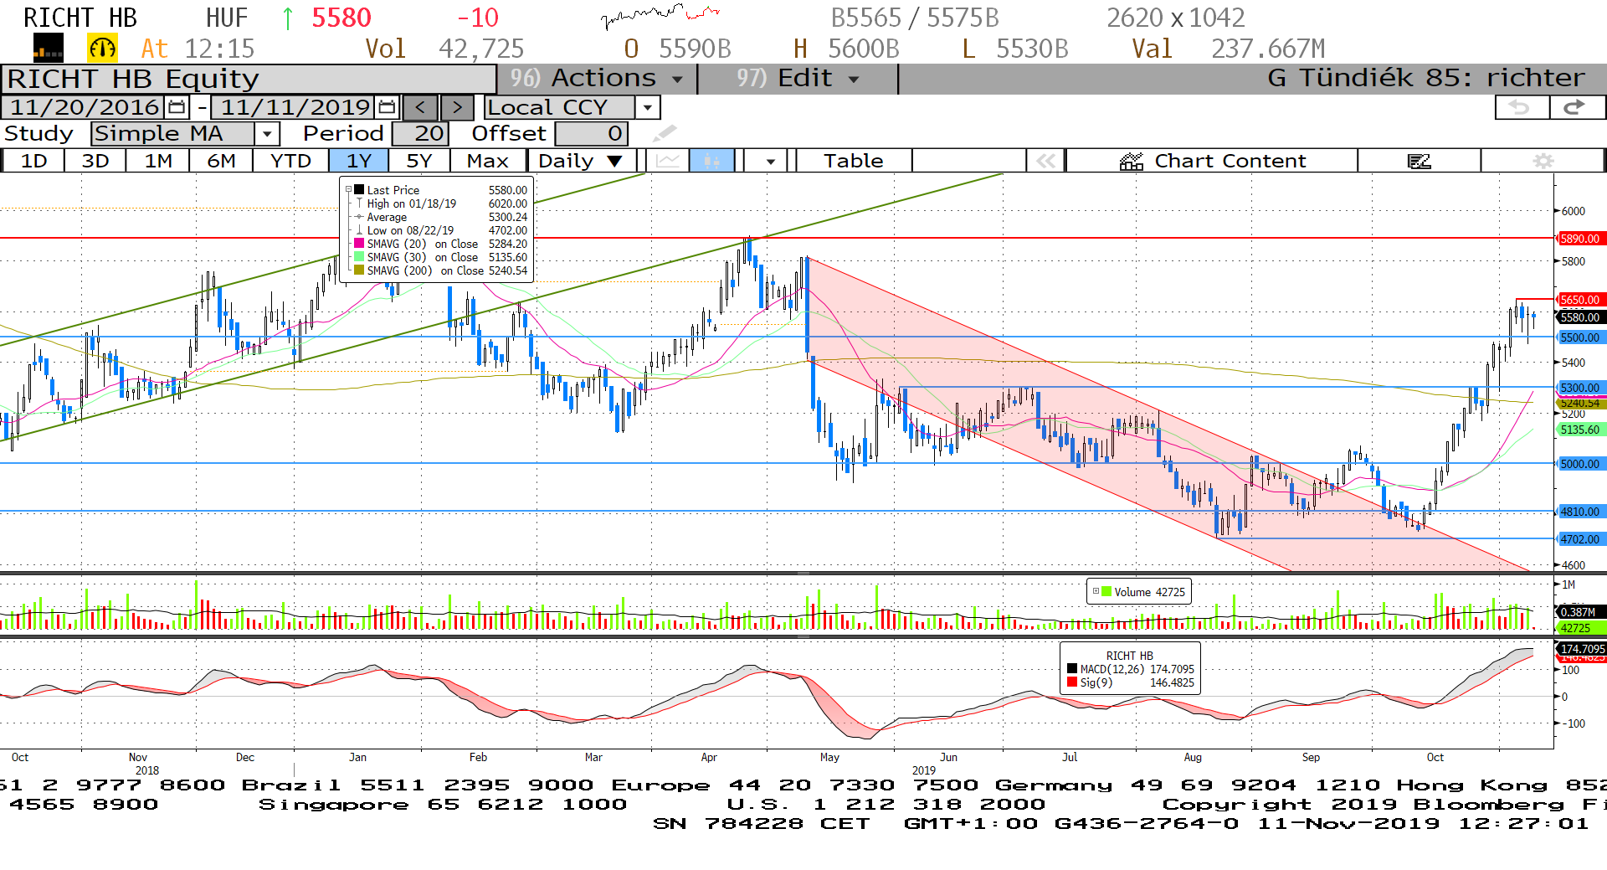Click the green Volume legend swatch

pos(1106,591)
